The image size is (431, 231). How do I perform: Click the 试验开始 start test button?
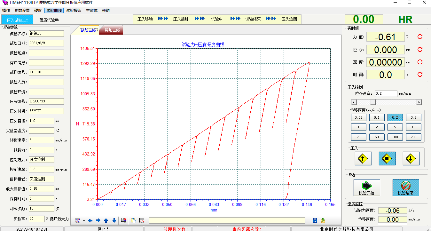(x=367, y=187)
